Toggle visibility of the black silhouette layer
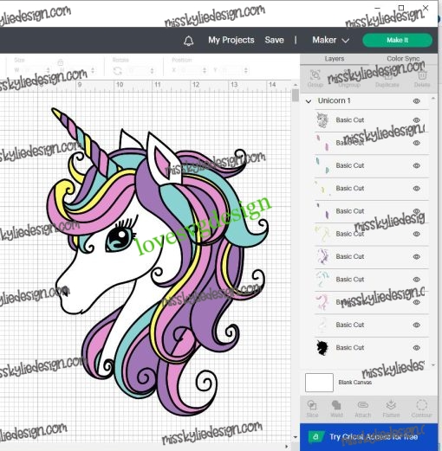This screenshot has width=442, height=451. (416, 348)
